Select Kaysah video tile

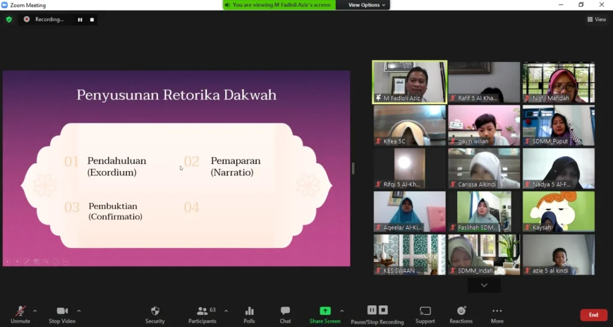[559, 211]
